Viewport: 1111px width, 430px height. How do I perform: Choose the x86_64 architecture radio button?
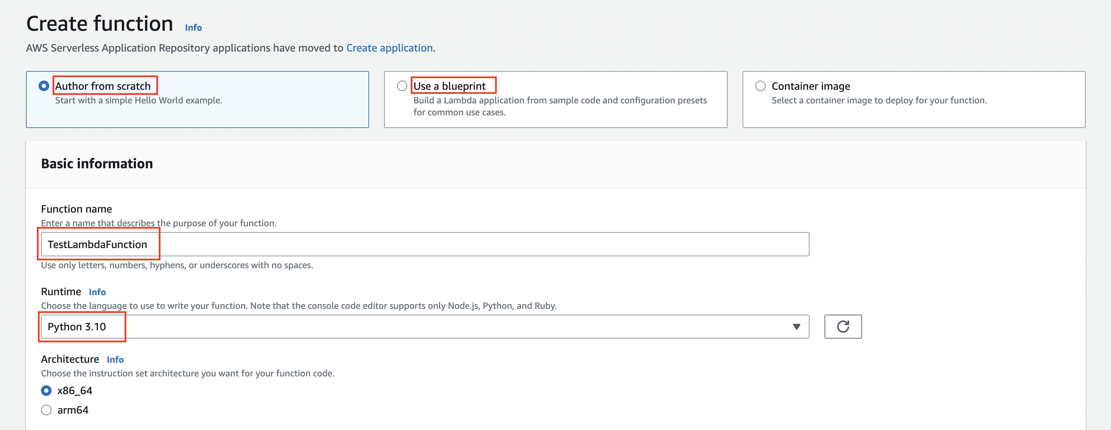[46, 390]
